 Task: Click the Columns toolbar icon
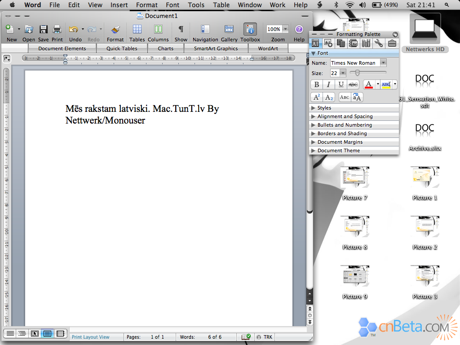point(158,29)
